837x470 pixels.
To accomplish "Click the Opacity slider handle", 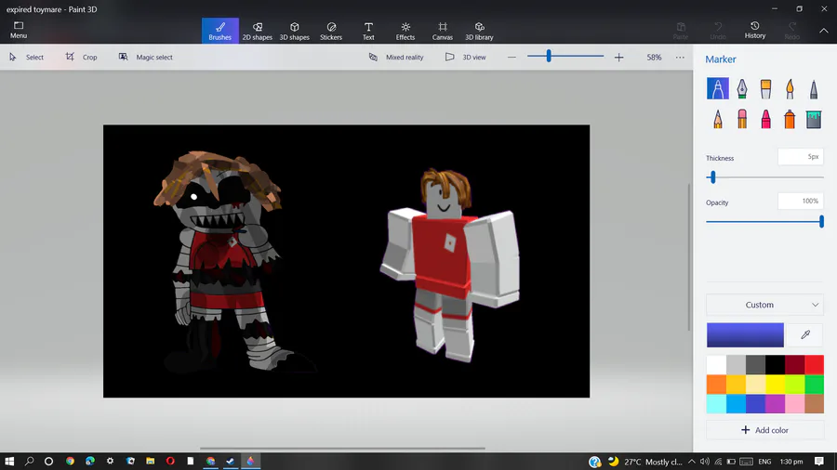I will pos(821,221).
